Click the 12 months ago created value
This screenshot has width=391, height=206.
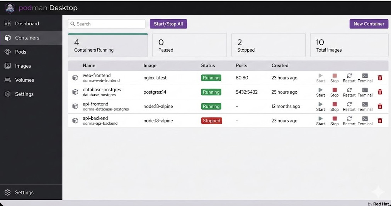pos(286,106)
